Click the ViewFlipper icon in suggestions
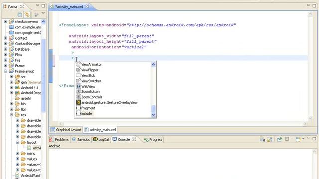319x179 pixels. [78, 70]
